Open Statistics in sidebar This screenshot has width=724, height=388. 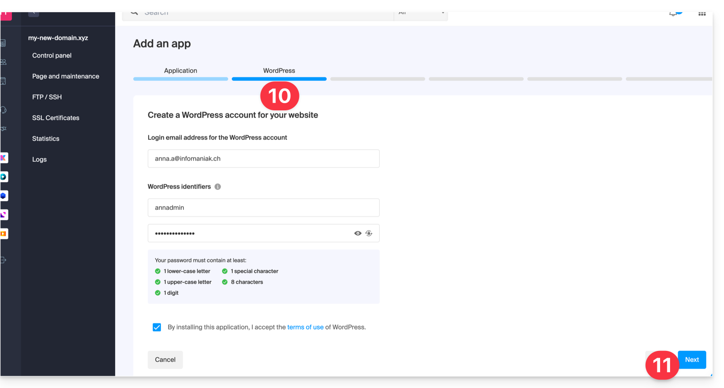(x=46, y=139)
